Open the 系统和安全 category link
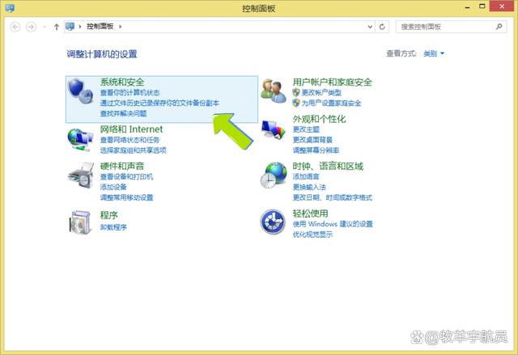The image size is (518, 355). tap(122, 82)
